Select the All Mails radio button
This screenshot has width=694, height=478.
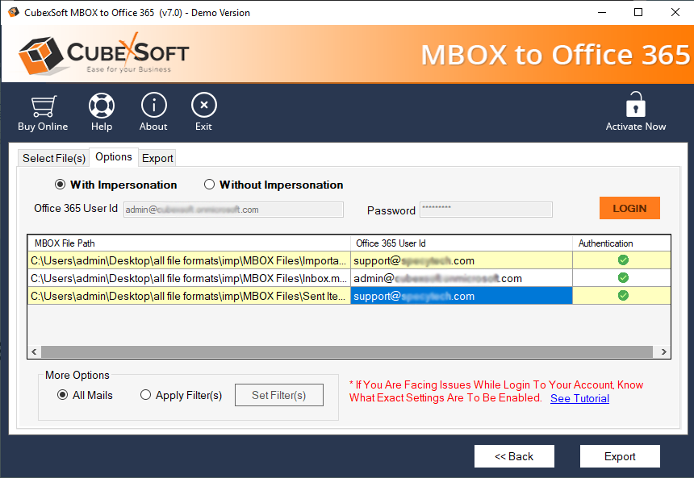click(x=63, y=395)
